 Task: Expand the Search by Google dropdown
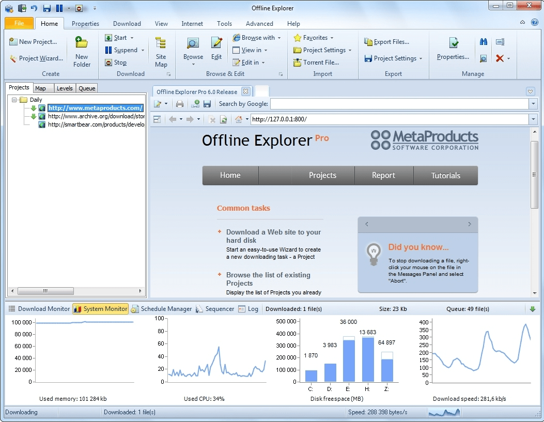click(x=533, y=104)
